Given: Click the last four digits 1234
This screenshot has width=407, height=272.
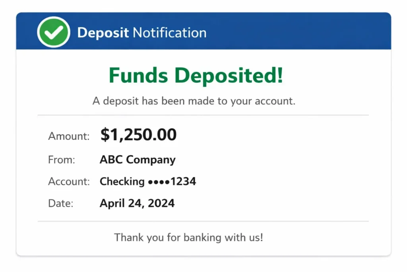Looking at the screenshot, I should (x=183, y=182).
